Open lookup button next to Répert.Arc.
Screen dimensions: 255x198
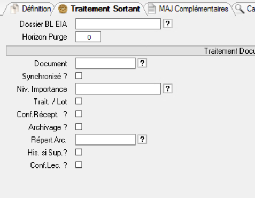(x=142, y=140)
